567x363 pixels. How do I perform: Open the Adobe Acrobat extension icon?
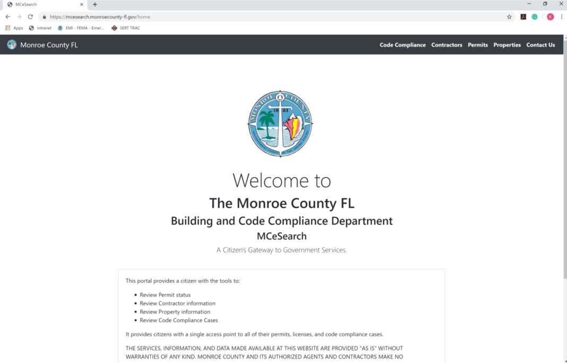coord(523,16)
